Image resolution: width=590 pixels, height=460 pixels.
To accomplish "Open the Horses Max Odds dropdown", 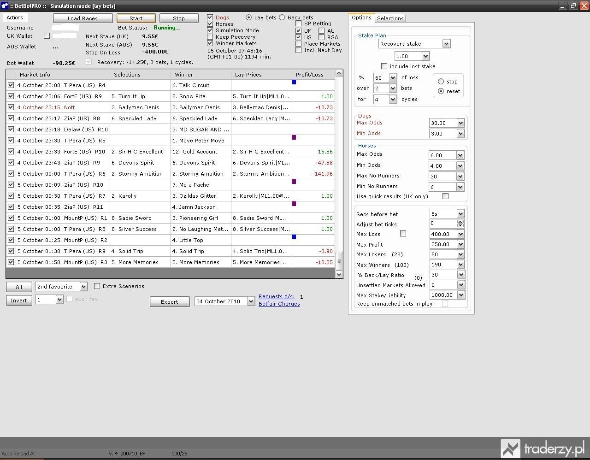I will (x=460, y=155).
